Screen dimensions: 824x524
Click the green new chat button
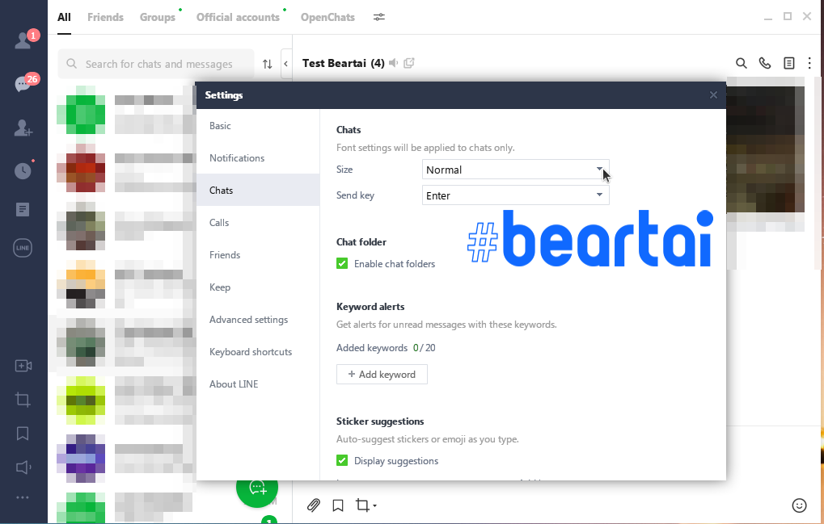point(256,488)
